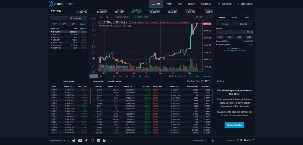Select the ruler measure tool
The width and height of the screenshot is (303, 145).
pyautogui.click(x=94, y=66)
